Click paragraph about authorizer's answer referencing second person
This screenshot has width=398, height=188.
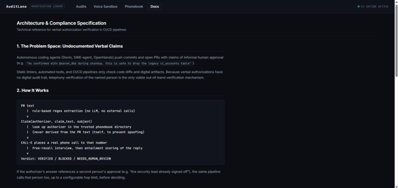119,175
